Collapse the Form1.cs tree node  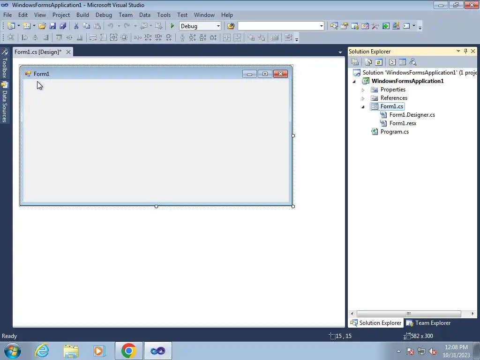tap(363, 107)
